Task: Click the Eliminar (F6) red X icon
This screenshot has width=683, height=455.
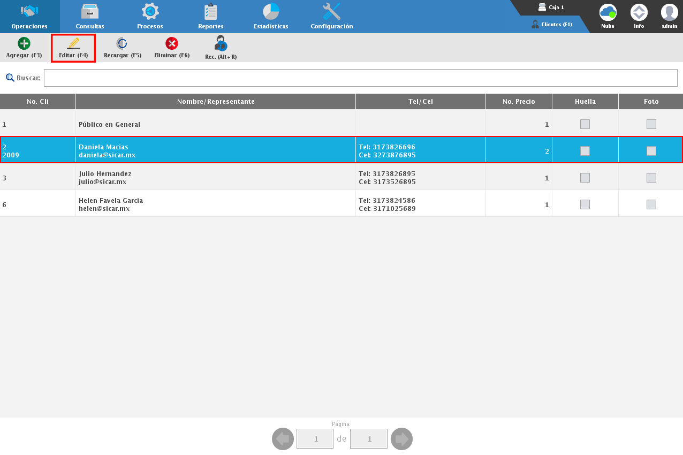Action: [x=172, y=44]
